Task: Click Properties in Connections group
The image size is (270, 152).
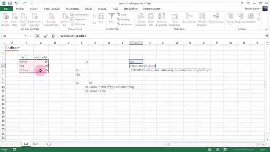Action: (78, 19)
